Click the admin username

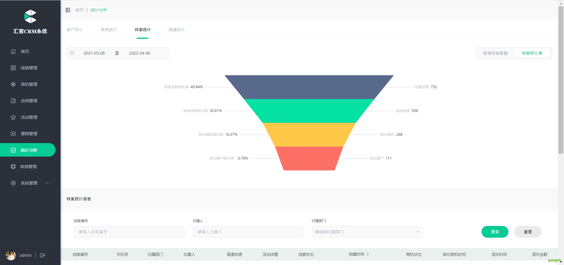click(26, 255)
